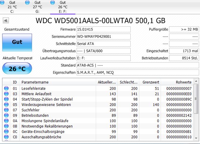The image size is (200, 144).
Task: Click the Eingeschaltet value 1713 mal
Action: (x=184, y=51)
